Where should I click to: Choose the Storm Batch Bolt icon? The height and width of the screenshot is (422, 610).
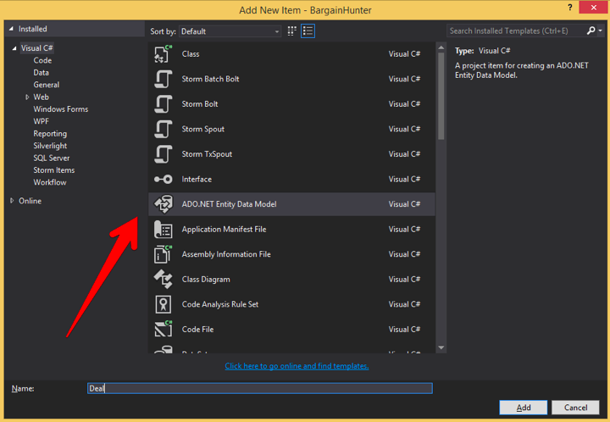[x=163, y=79]
